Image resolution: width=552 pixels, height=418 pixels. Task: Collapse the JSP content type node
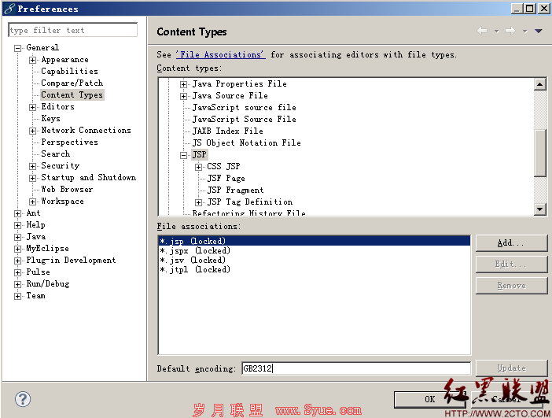click(x=183, y=155)
